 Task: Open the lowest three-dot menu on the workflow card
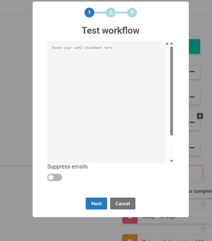tap(192, 148)
